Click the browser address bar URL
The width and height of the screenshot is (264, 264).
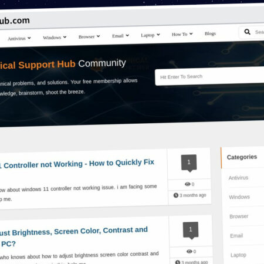[x=15, y=21]
